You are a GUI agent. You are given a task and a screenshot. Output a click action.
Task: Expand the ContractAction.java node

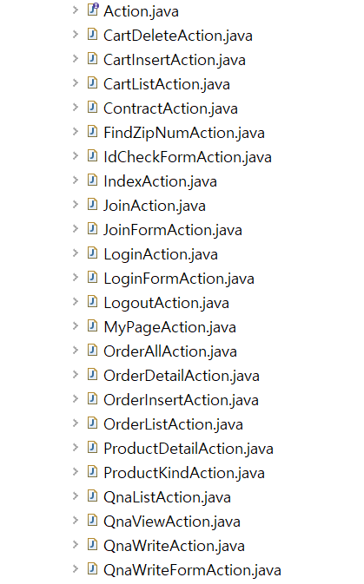[76, 108]
